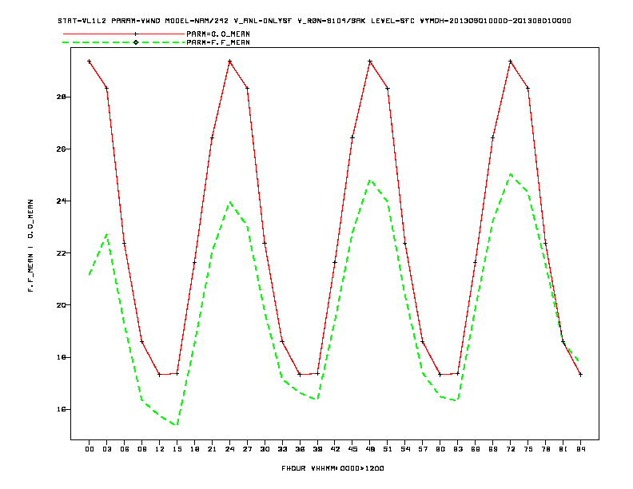Click y-axis tick label 20
Image resolution: width=633 pixels, height=489 pixels.
click(62, 305)
